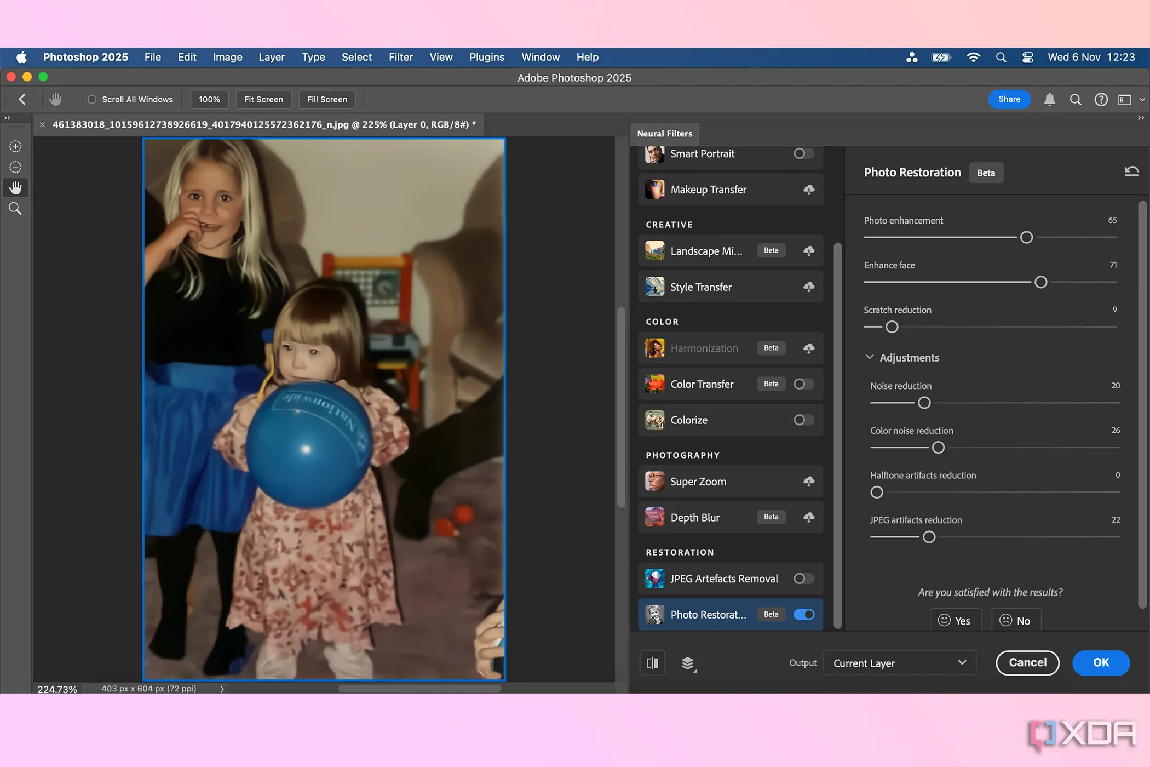Enable the Scroll All Windows checkbox

(92, 100)
